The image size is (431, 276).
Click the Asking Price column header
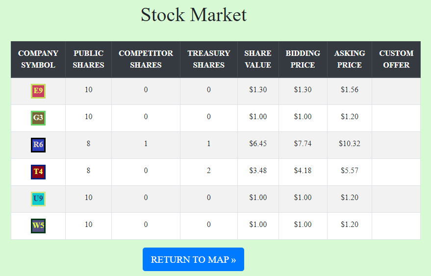click(350, 59)
